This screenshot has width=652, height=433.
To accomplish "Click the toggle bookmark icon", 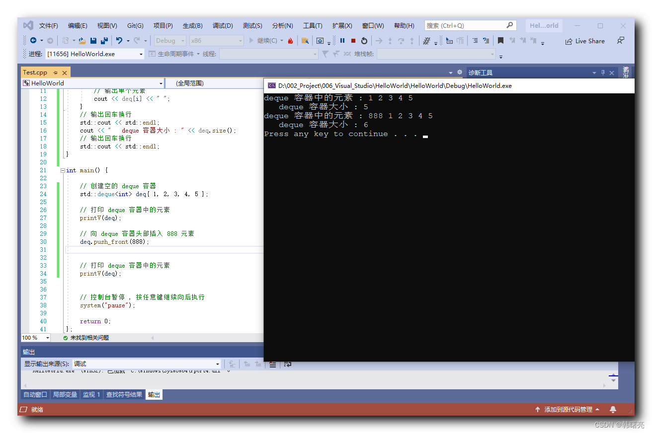I will 501,41.
